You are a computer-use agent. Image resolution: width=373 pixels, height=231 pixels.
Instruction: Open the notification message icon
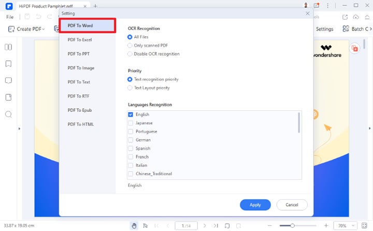(317, 5)
